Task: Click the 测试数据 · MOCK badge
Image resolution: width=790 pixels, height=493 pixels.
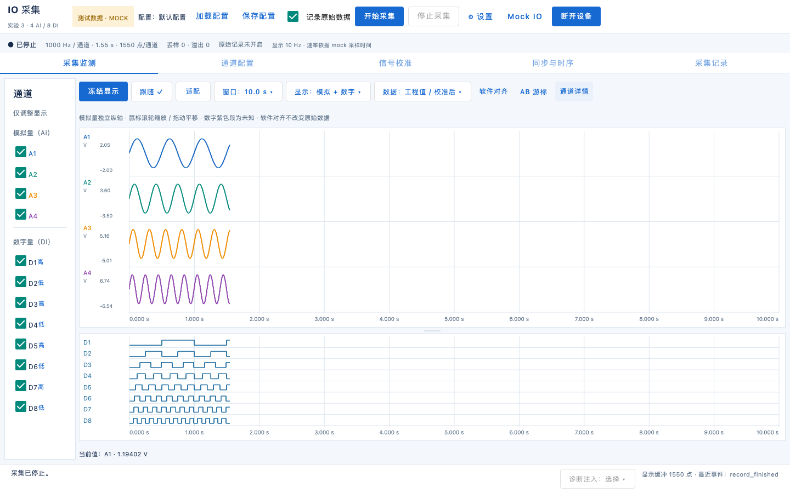Action: pos(103,18)
